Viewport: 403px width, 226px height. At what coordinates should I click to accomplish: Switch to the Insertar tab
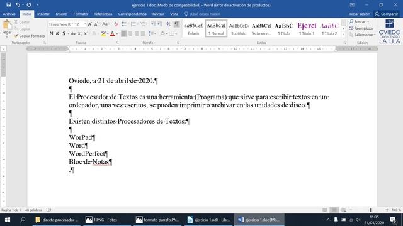[x=43, y=14]
